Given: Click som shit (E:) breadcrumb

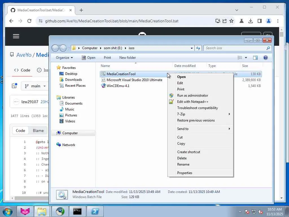Looking at the screenshot, I should coord(113,48).
